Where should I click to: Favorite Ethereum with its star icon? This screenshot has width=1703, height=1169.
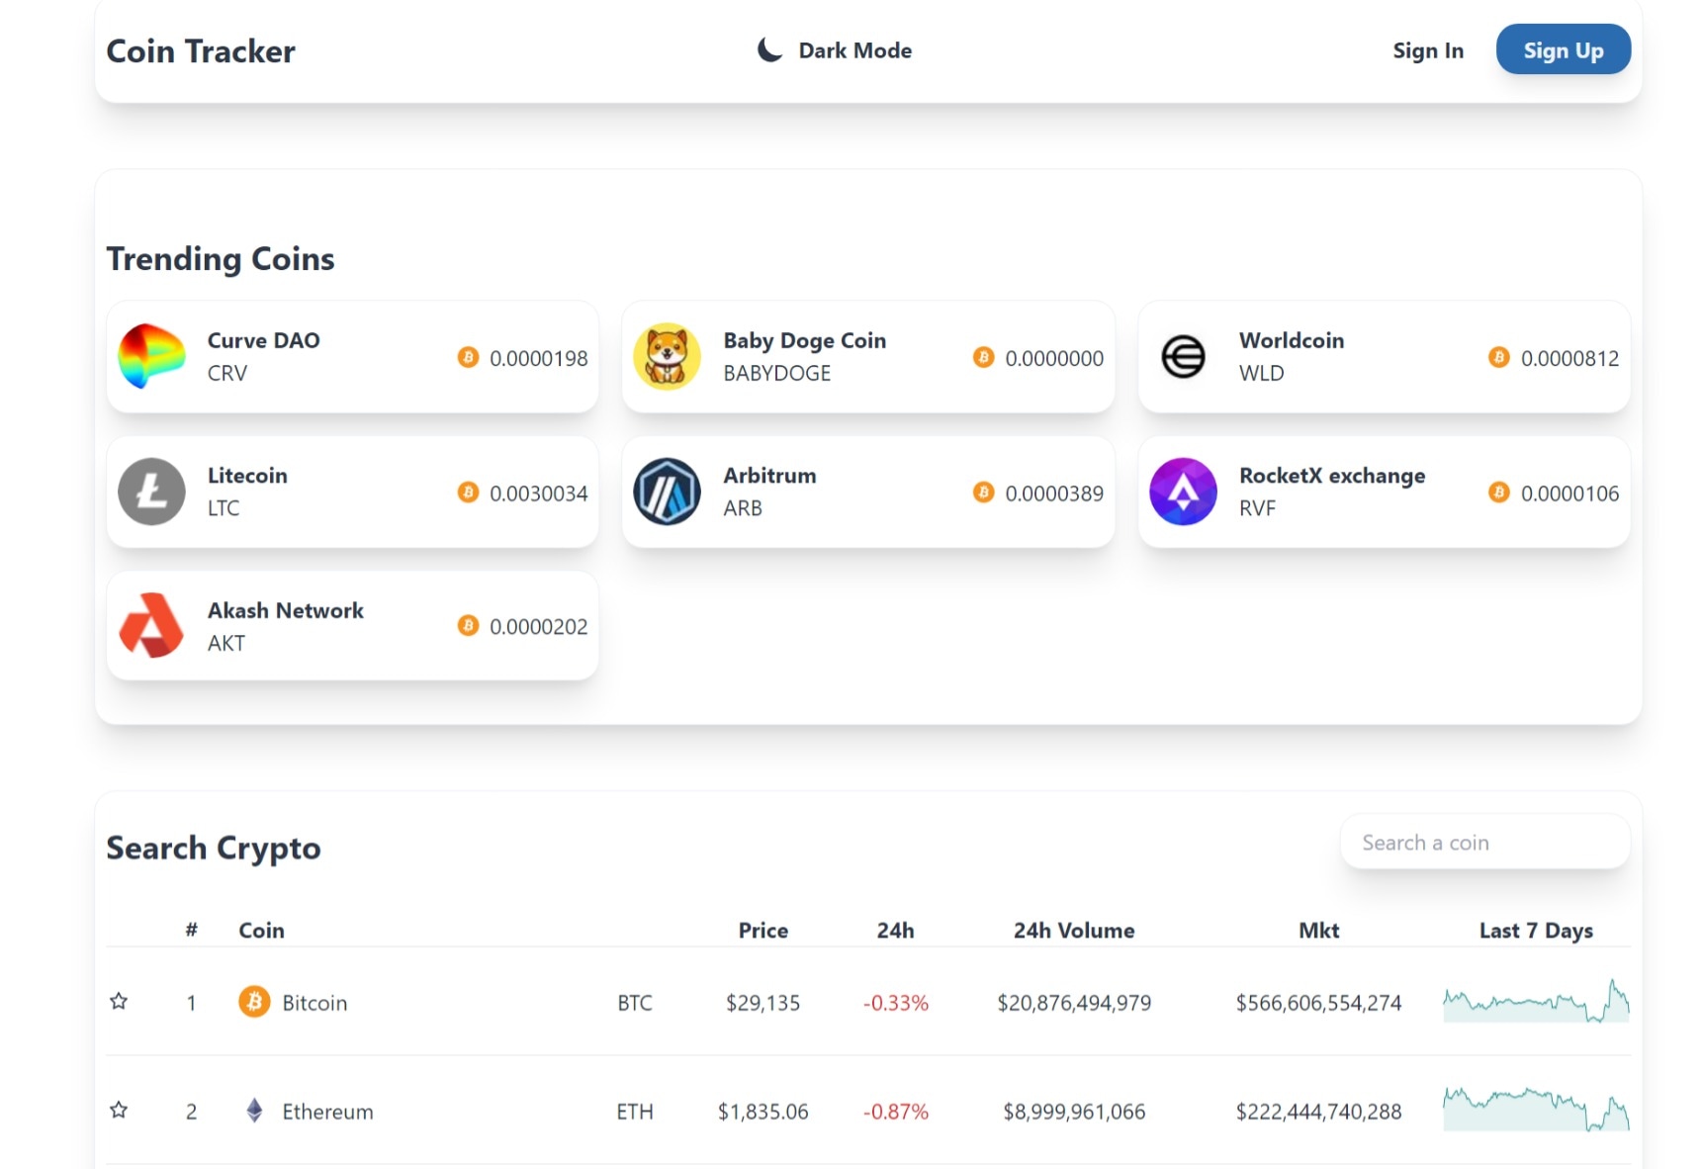119,1110
